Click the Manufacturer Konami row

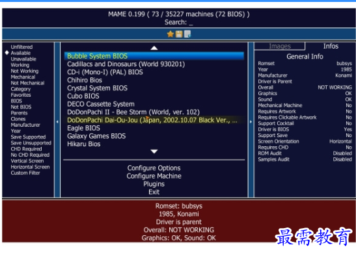(x=305, y=75)
